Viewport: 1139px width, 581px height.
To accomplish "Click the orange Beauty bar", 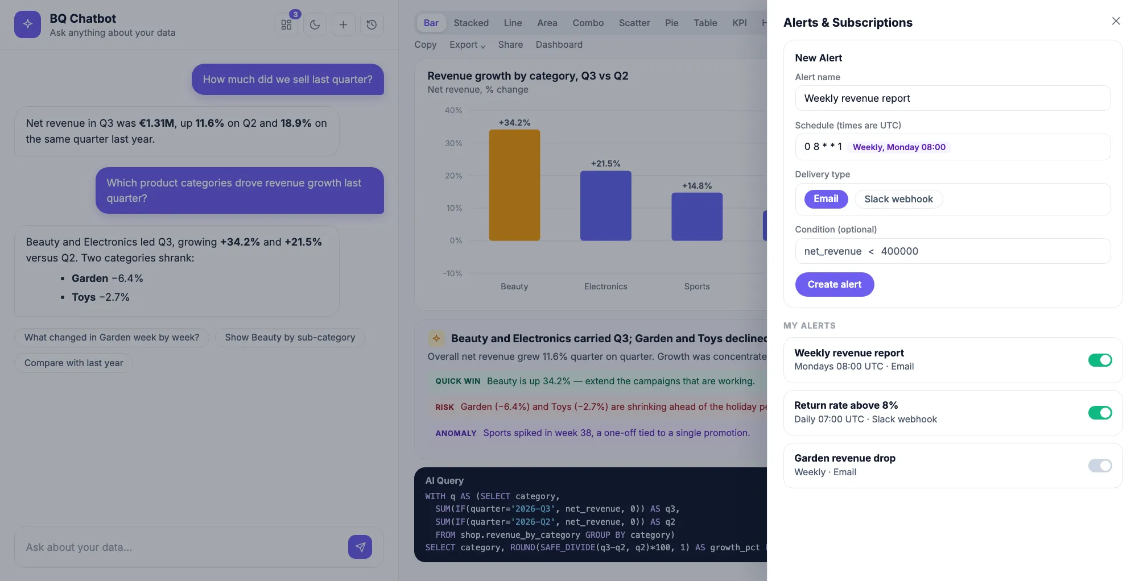I will tap(514, 185).
